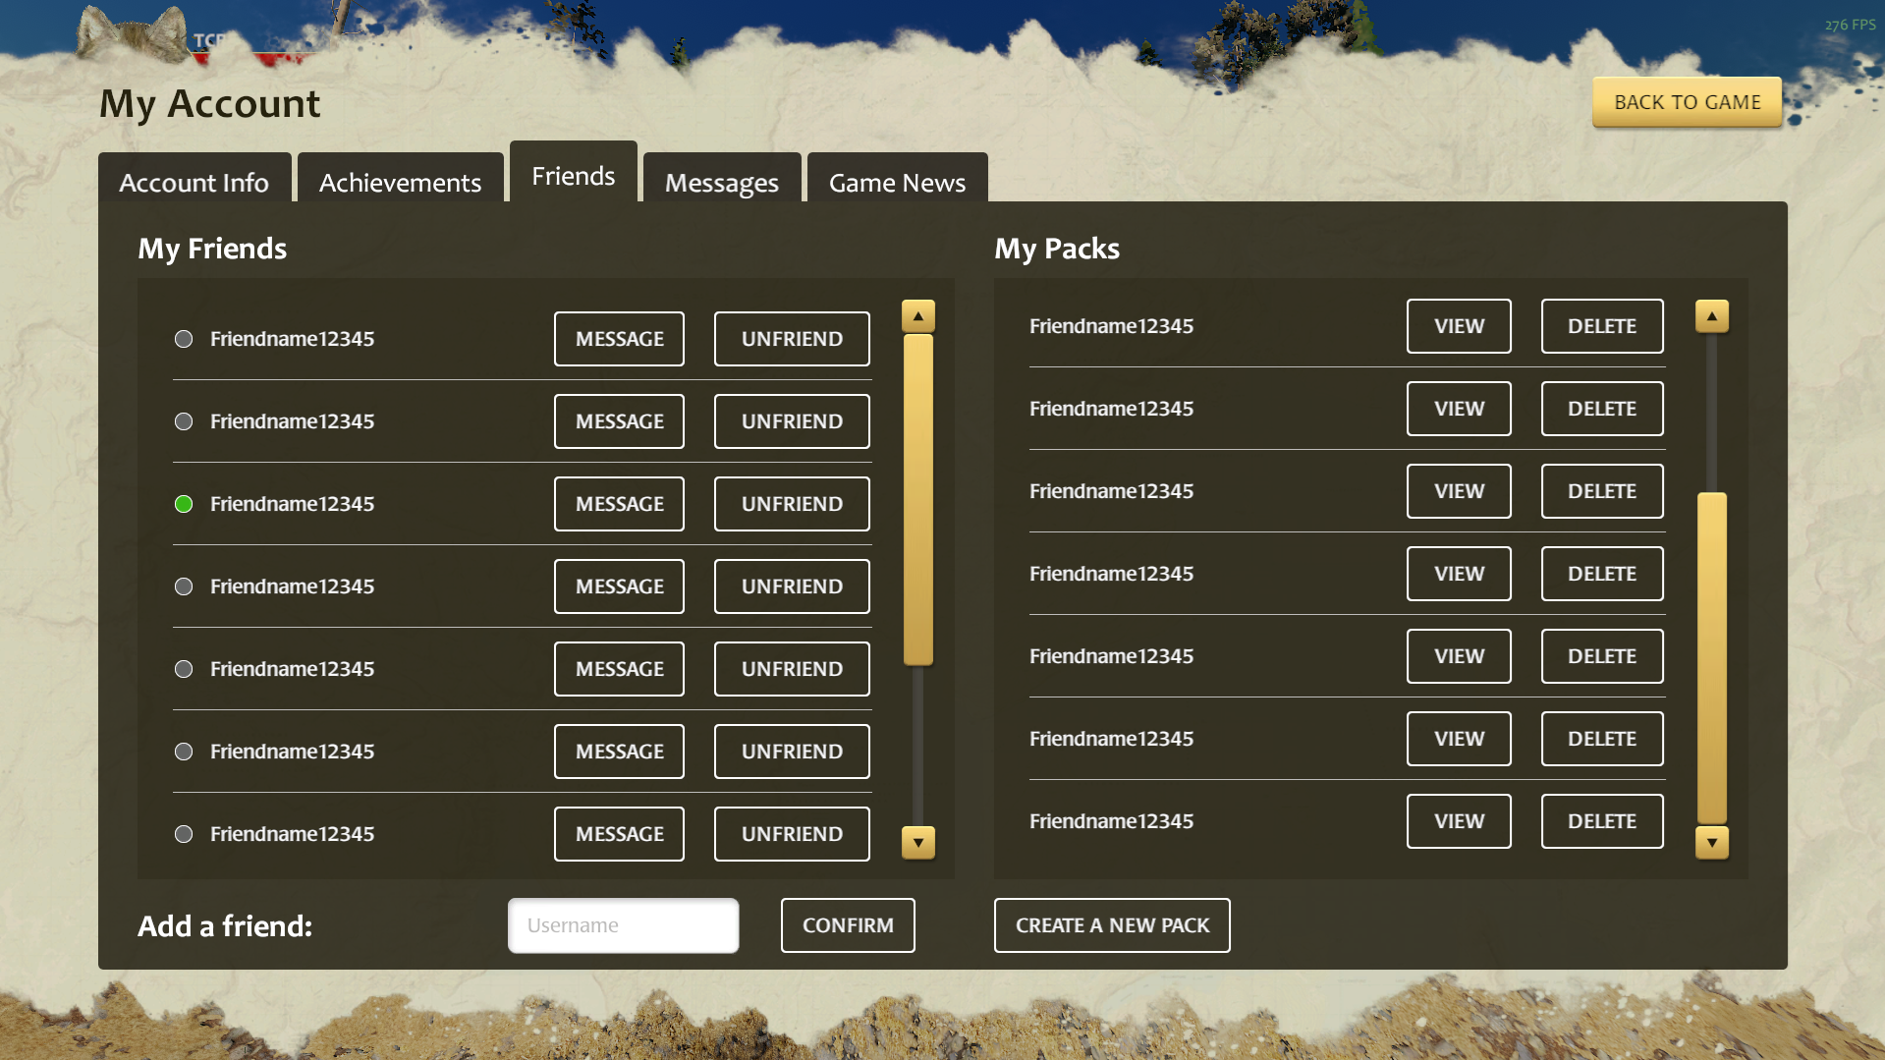Click the My Friends list scroll-up arrow

coord(917,316)
